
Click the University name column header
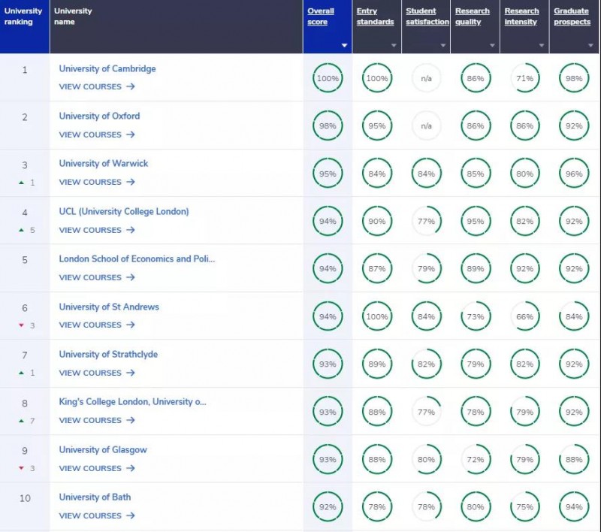pyautogui.click(x=177, y=26)
